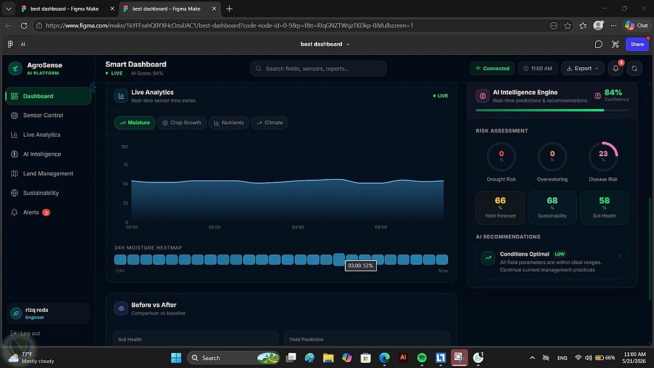Toggle the Climate chart filter
Screen dimensions: 654x368
pyautogui.click(x=269, y=122)
